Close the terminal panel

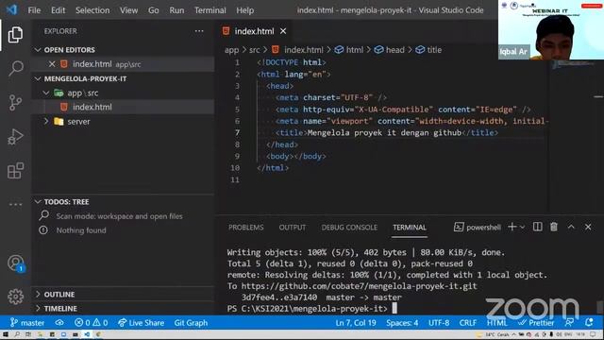[588, 227]
